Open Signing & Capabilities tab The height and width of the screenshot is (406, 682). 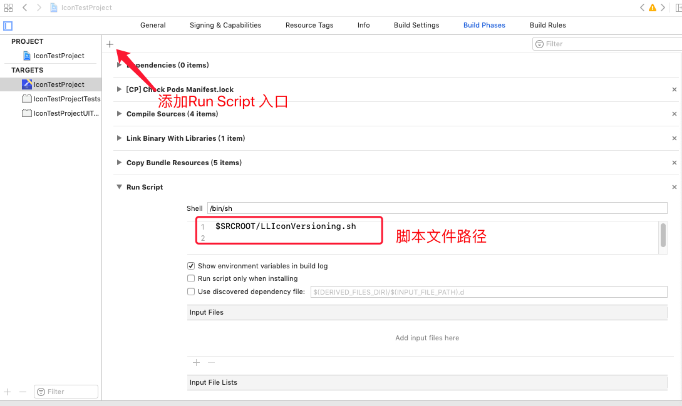coord(225,25)
